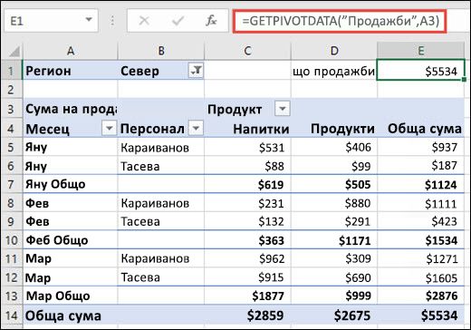Select row 7 header
Image resolution: width=471 pixels, height=330 pixels.
coord(12,184)
